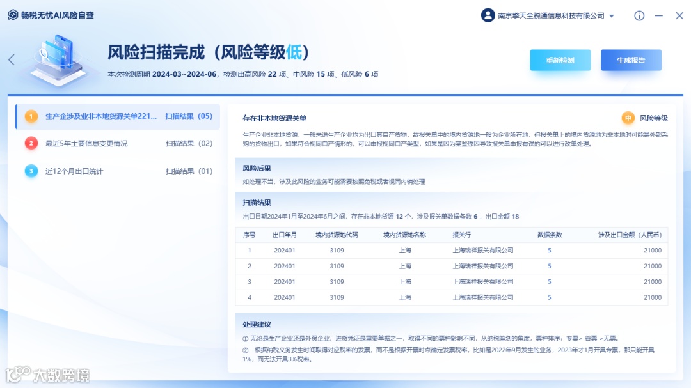This screenshot has width=691, height=388.
Task: Minimize the application window
Action: [x=658, y=16]
